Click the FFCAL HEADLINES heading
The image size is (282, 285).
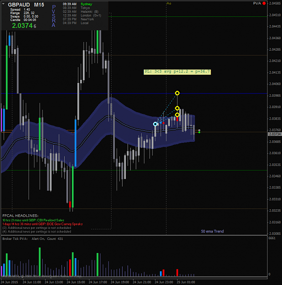click(x=21, y=216)
